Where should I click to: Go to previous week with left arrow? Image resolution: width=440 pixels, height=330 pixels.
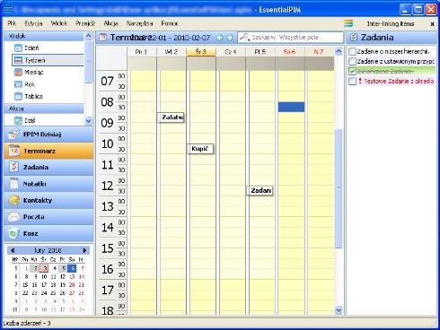220,38
